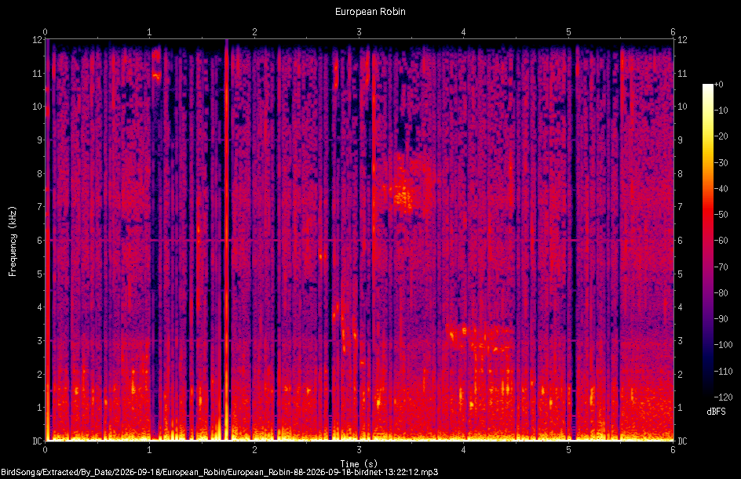Click the European Robin title text
This screenshot has height=479, width=741.
(x=370, y=11)
